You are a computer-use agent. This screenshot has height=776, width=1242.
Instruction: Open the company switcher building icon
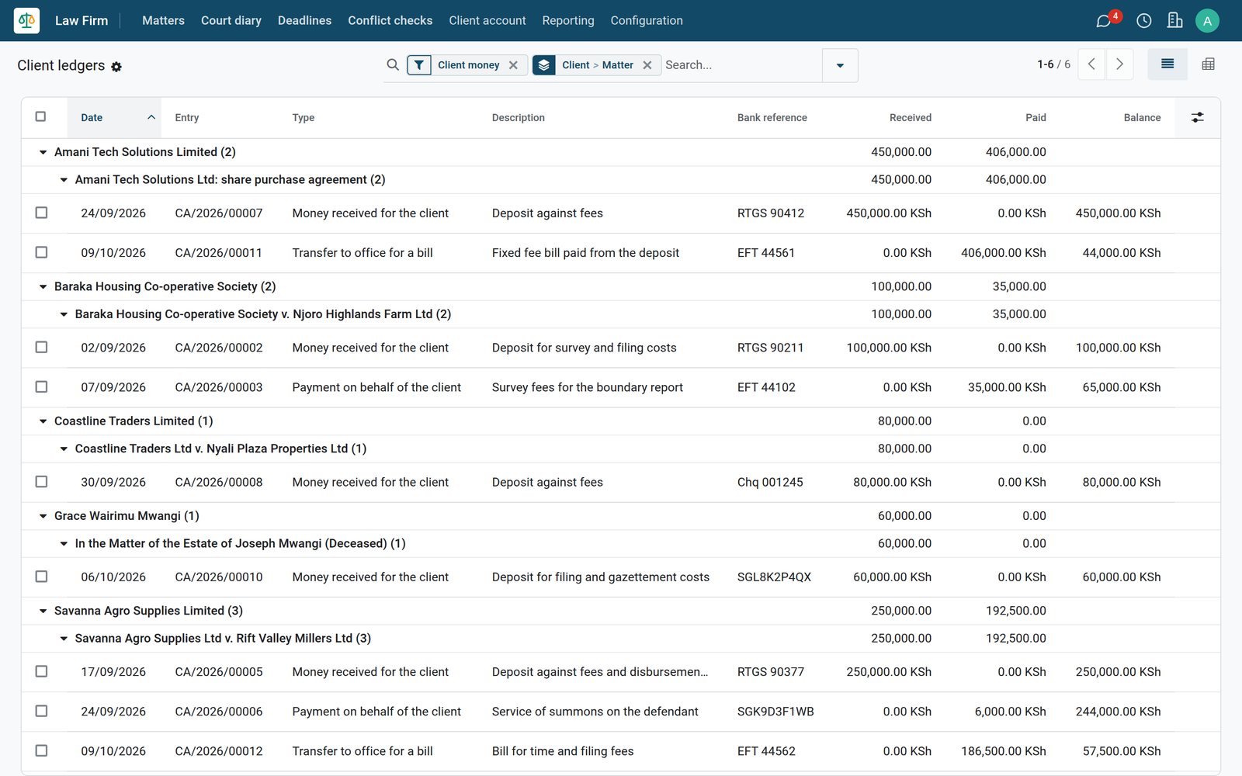[x=1174, y=21]
